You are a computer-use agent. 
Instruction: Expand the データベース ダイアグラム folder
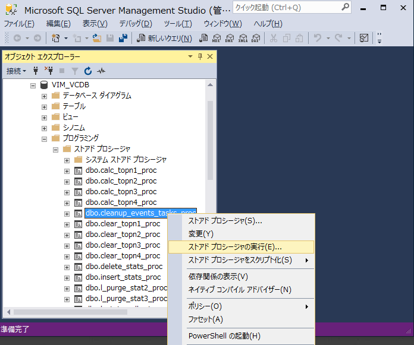pos(45,96)
